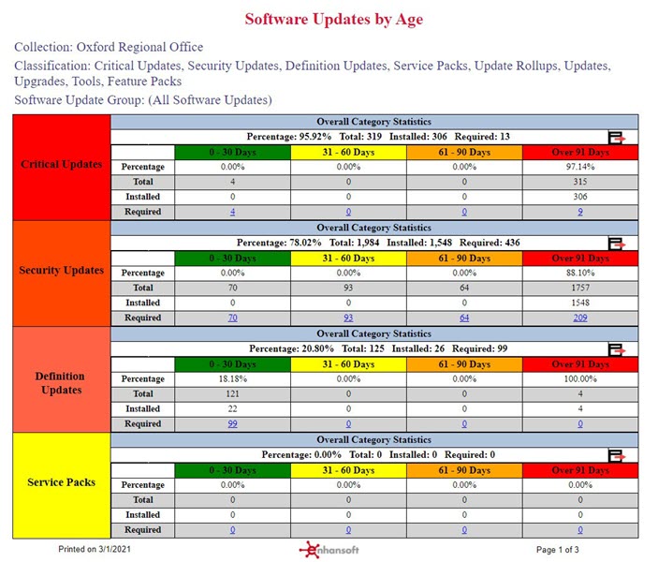
Task: Click the Software Updates by Age title
Action: coord(333,20)
